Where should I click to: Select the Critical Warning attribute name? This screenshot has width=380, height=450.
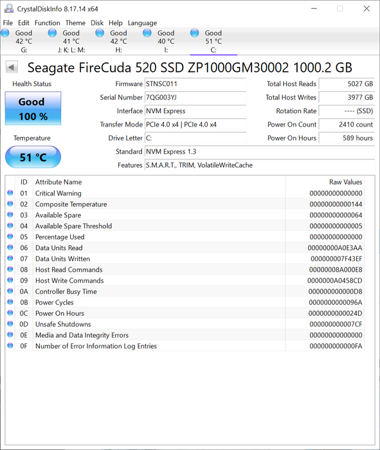59,193
